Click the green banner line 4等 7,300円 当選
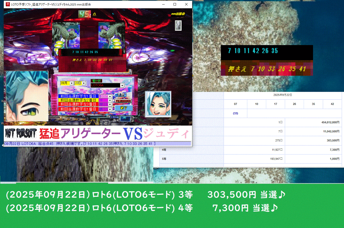 [x=142, y=208]
